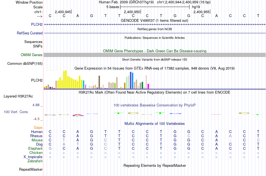Click the tallest yellow GTEx expression bar
266x176 pixels.
click(66, 80)
